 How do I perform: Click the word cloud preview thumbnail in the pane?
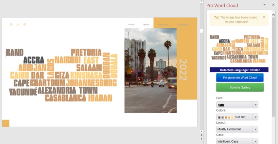[239, 49]
